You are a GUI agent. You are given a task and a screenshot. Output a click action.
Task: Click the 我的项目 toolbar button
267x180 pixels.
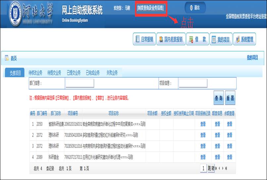pyautogui.click(x=220, y=39)
